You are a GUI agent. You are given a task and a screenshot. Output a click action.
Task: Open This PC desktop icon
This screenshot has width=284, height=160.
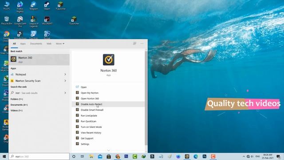(7, 5)
